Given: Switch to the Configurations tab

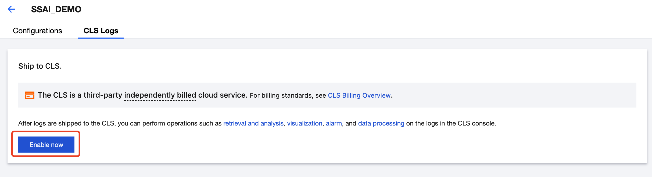Looking at the screenshot, I should point(37,31).
